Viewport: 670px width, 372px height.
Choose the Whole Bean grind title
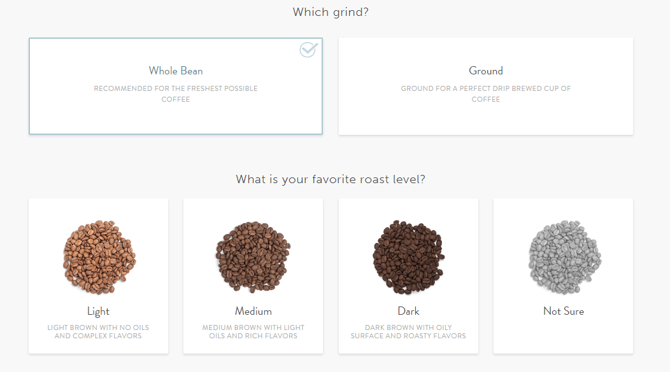(176, 71)
